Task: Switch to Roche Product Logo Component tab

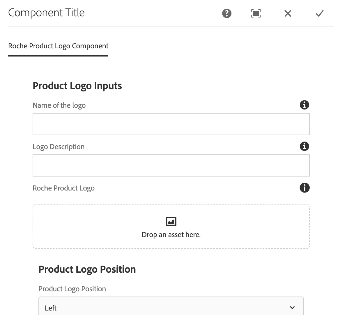Action: point(58,46)
